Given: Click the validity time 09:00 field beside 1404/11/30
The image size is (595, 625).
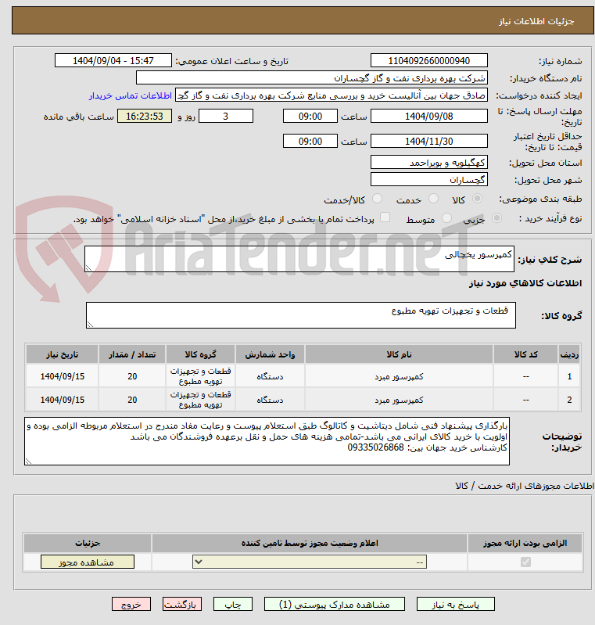Looking at the screenshot, I should point(310,141).
